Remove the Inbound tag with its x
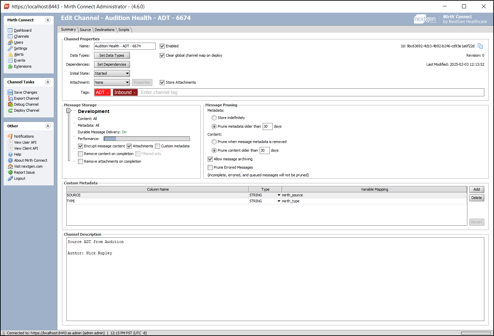The width and height of the screenshot is (494, 336). click(135, 93)
